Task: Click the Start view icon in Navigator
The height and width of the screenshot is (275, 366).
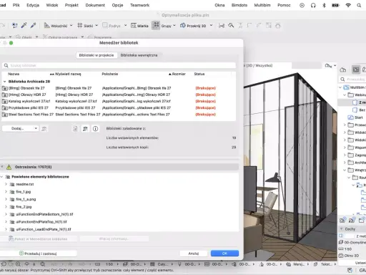Action: pos(350,117)
